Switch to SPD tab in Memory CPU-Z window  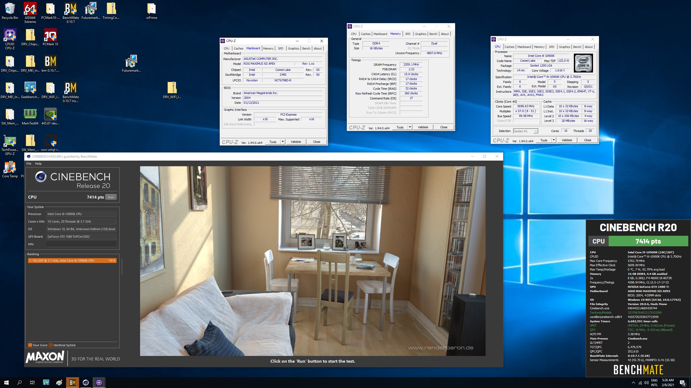click(x=408, y=34)
